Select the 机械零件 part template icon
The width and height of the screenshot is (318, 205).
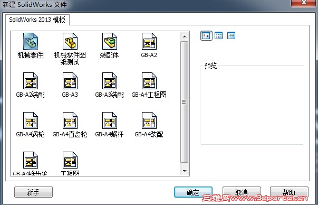(31, 41)
